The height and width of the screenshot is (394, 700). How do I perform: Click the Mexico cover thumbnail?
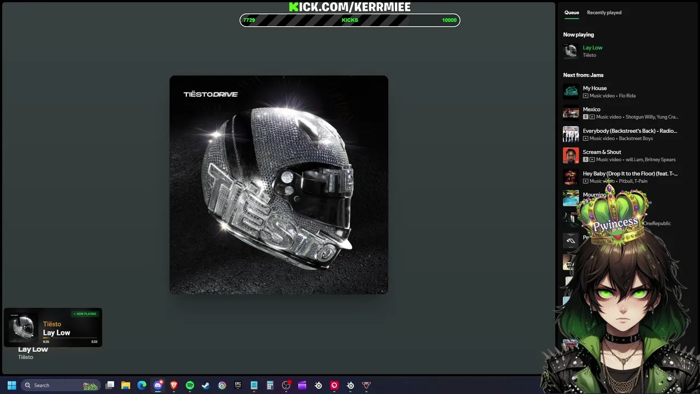click(571, 113)
